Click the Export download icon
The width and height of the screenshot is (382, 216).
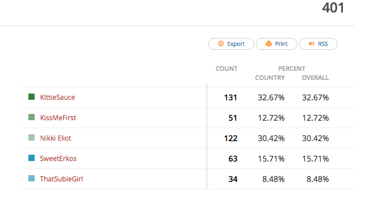(221, 44)
